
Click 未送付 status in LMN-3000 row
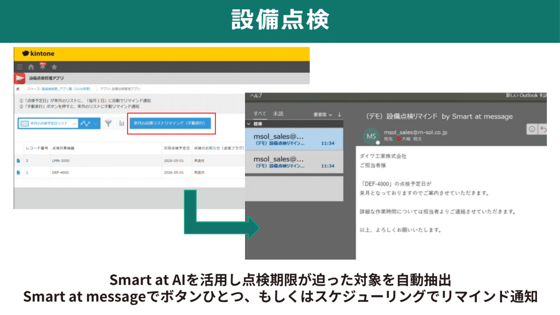pyautogui.click(x=199, y=161)
